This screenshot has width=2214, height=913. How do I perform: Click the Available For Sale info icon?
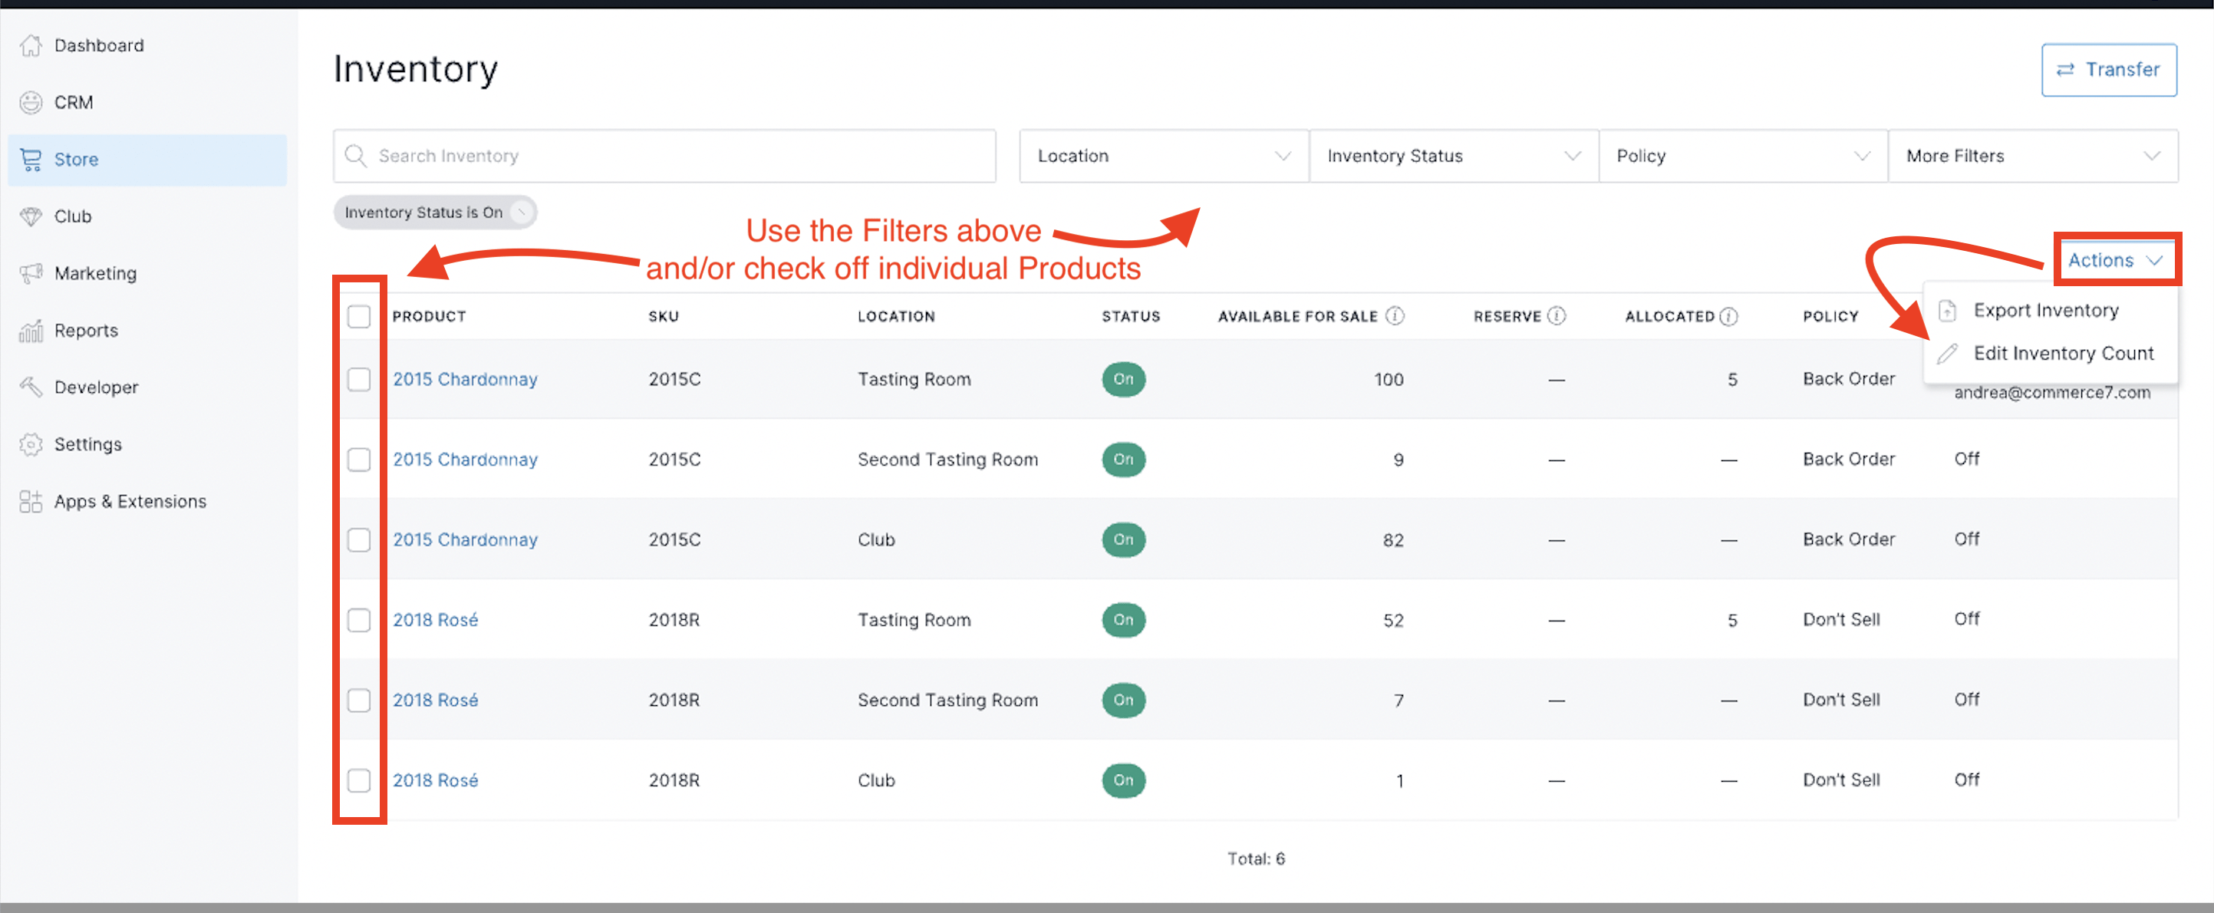1395,316
